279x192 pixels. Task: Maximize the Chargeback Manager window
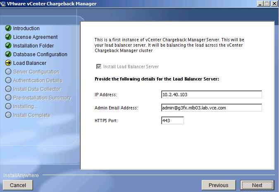point(267,4)
